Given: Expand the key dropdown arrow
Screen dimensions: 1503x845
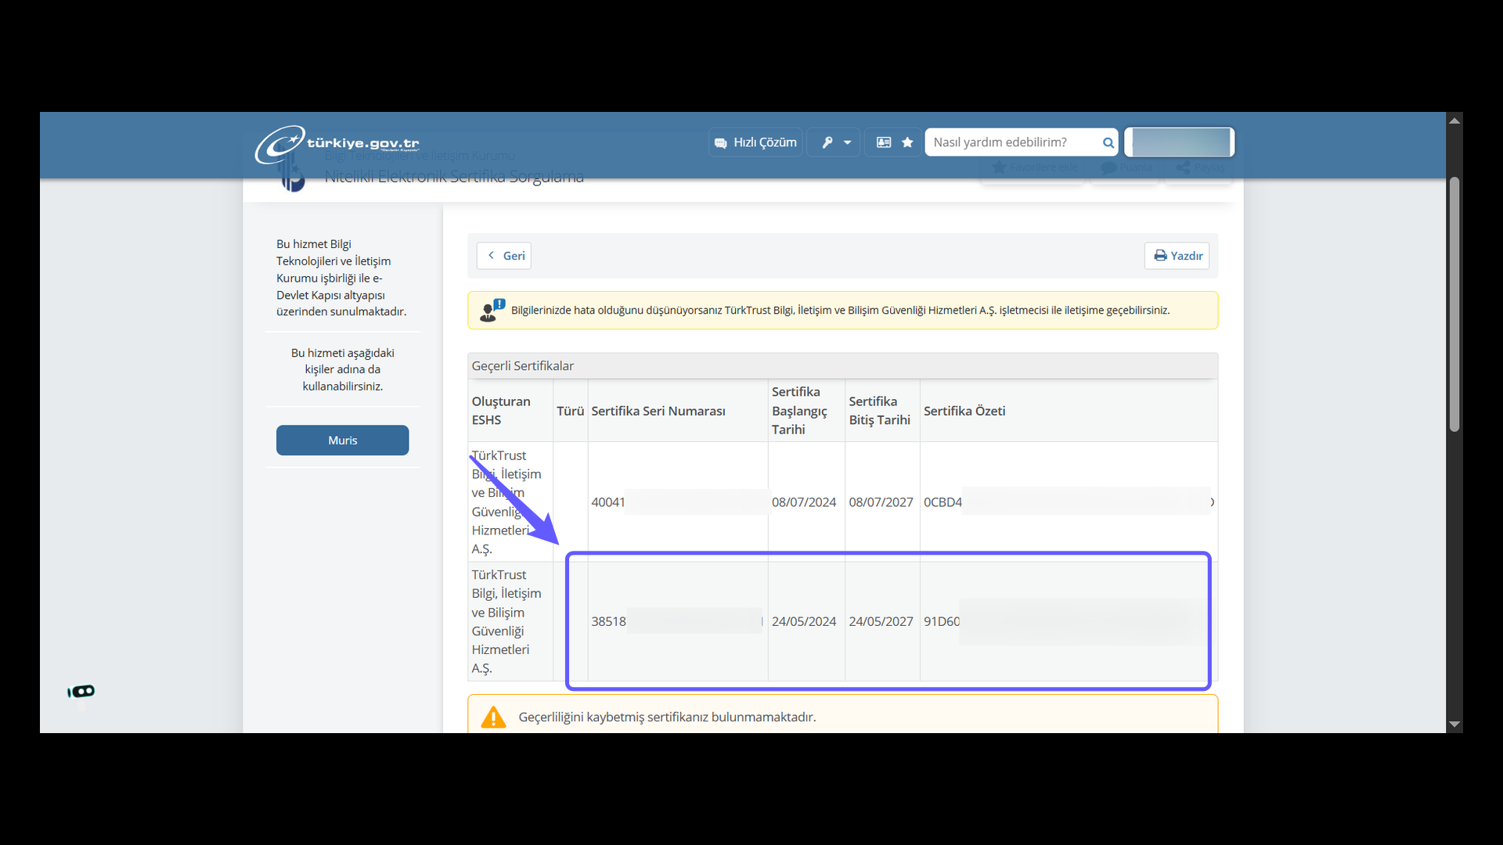Looking at the screenshot, I should (848, 142).
